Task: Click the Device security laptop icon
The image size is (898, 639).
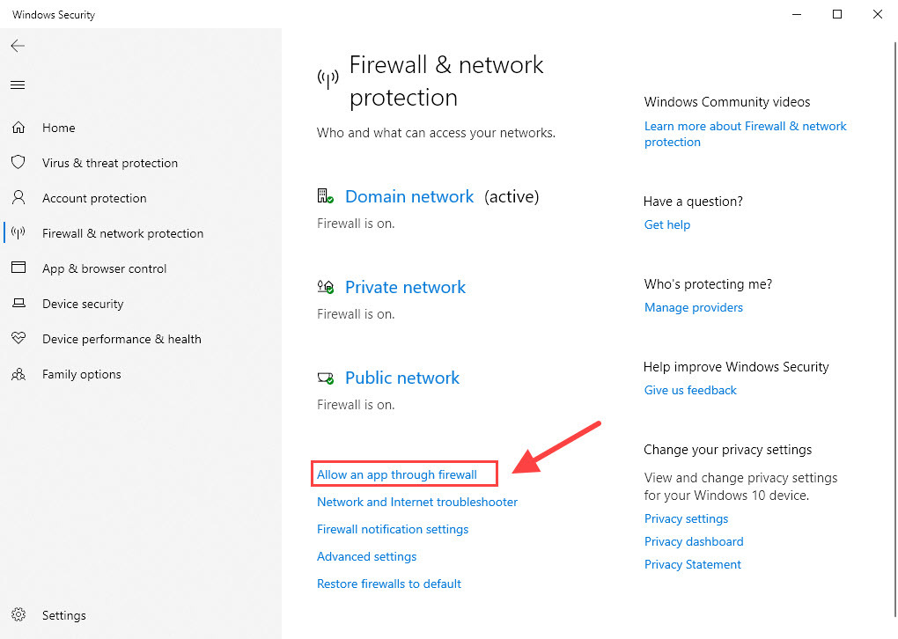Action: click(x=18, y=303)
